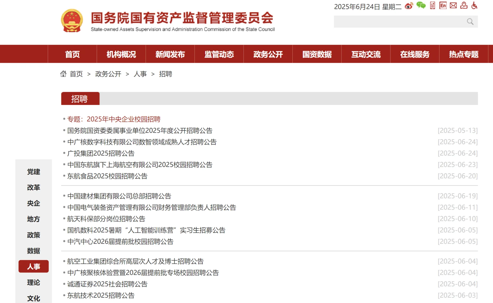Go to 政务公开 in the breadcrumb

[x=108, y=74]
